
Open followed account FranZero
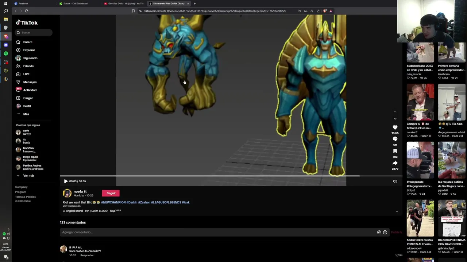(26, 150)
